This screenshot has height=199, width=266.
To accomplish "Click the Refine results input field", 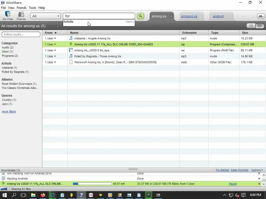I will pyautogui.click(x=21, y=34).
